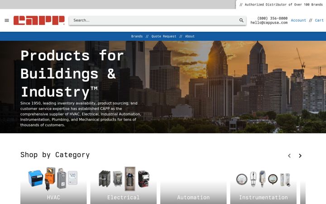Select the Automation category card

coord(193,185)
